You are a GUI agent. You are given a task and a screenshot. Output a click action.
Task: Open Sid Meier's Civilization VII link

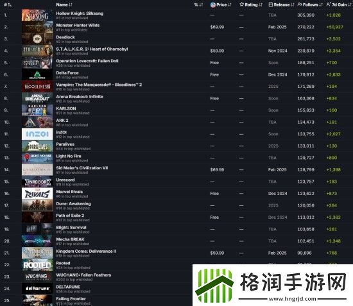(82, 168)
